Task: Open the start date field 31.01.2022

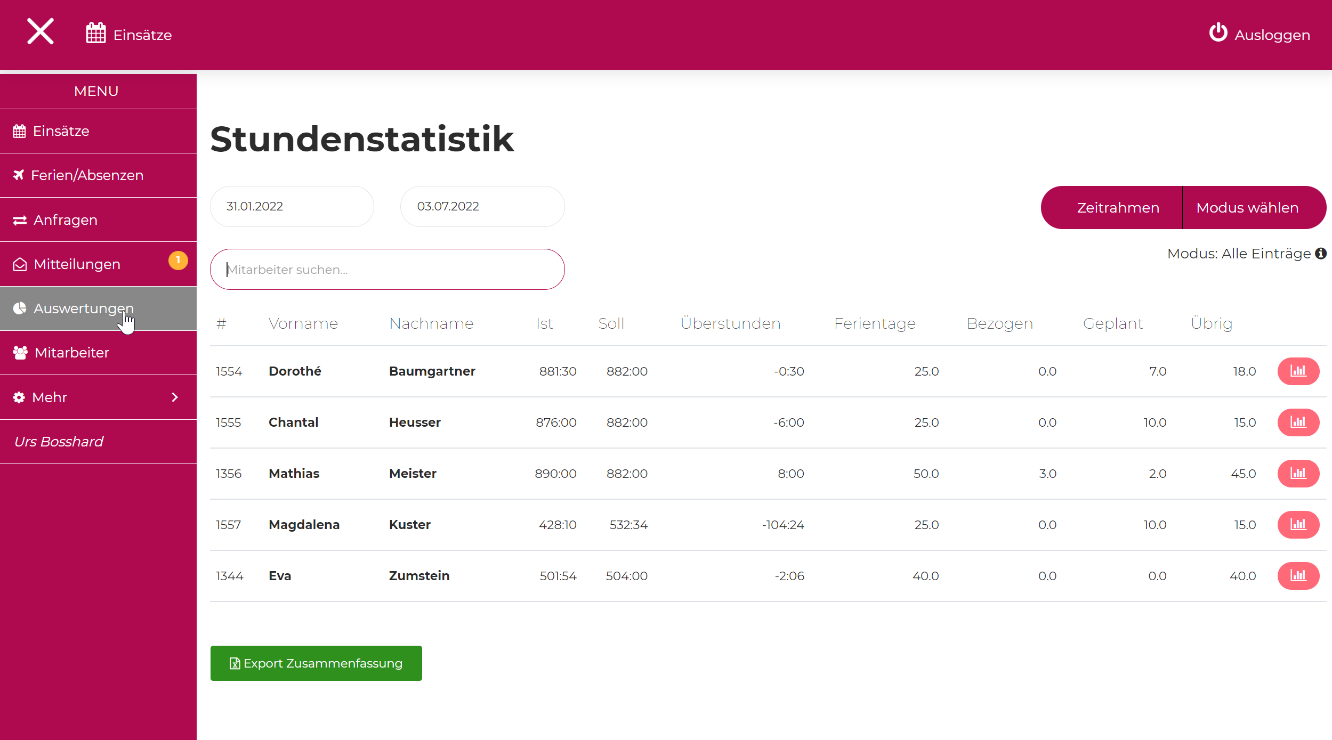Action: 292,207
